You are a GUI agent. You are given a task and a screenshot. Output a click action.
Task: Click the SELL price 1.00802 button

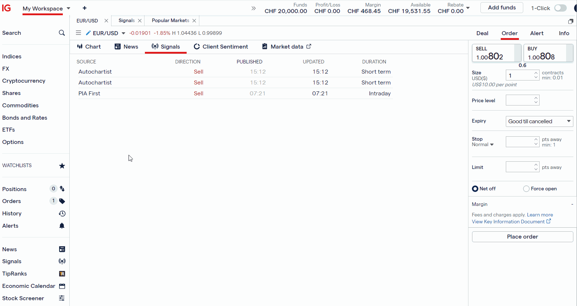tap(496, 53)
